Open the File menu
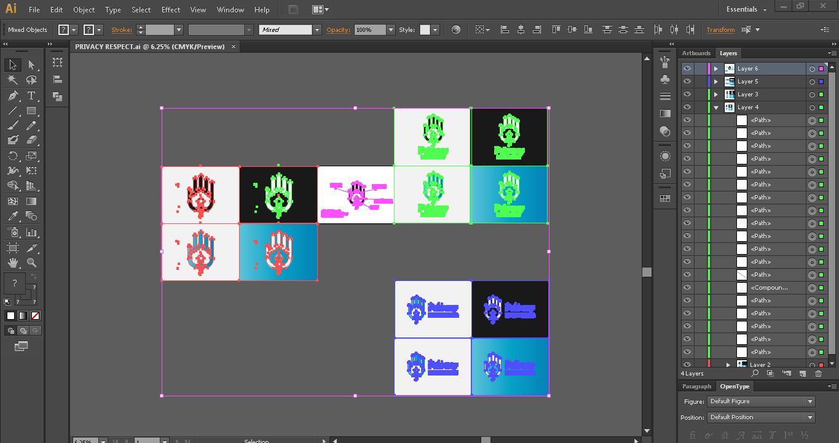This screenshot has width=839, height=443. 34,10
